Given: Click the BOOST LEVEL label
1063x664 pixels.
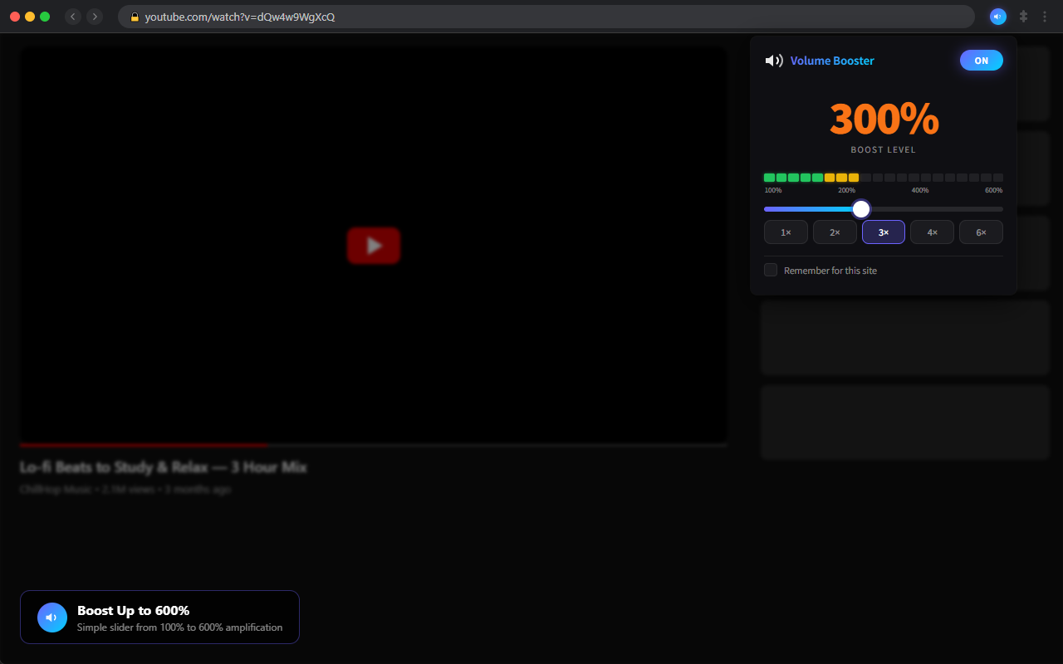Looking at the screenshot, I should pos(884,150).
